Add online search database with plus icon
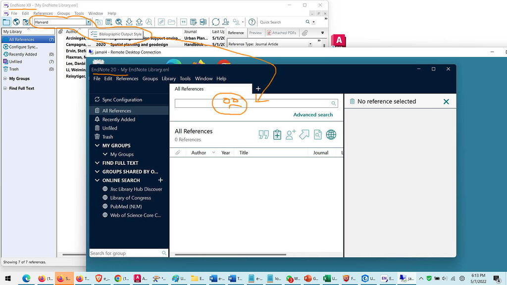The width and height of the screenshot is (507, 285). (x=160, y=180)
